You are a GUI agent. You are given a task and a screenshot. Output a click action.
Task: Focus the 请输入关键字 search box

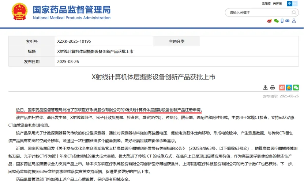coord(256,12)
